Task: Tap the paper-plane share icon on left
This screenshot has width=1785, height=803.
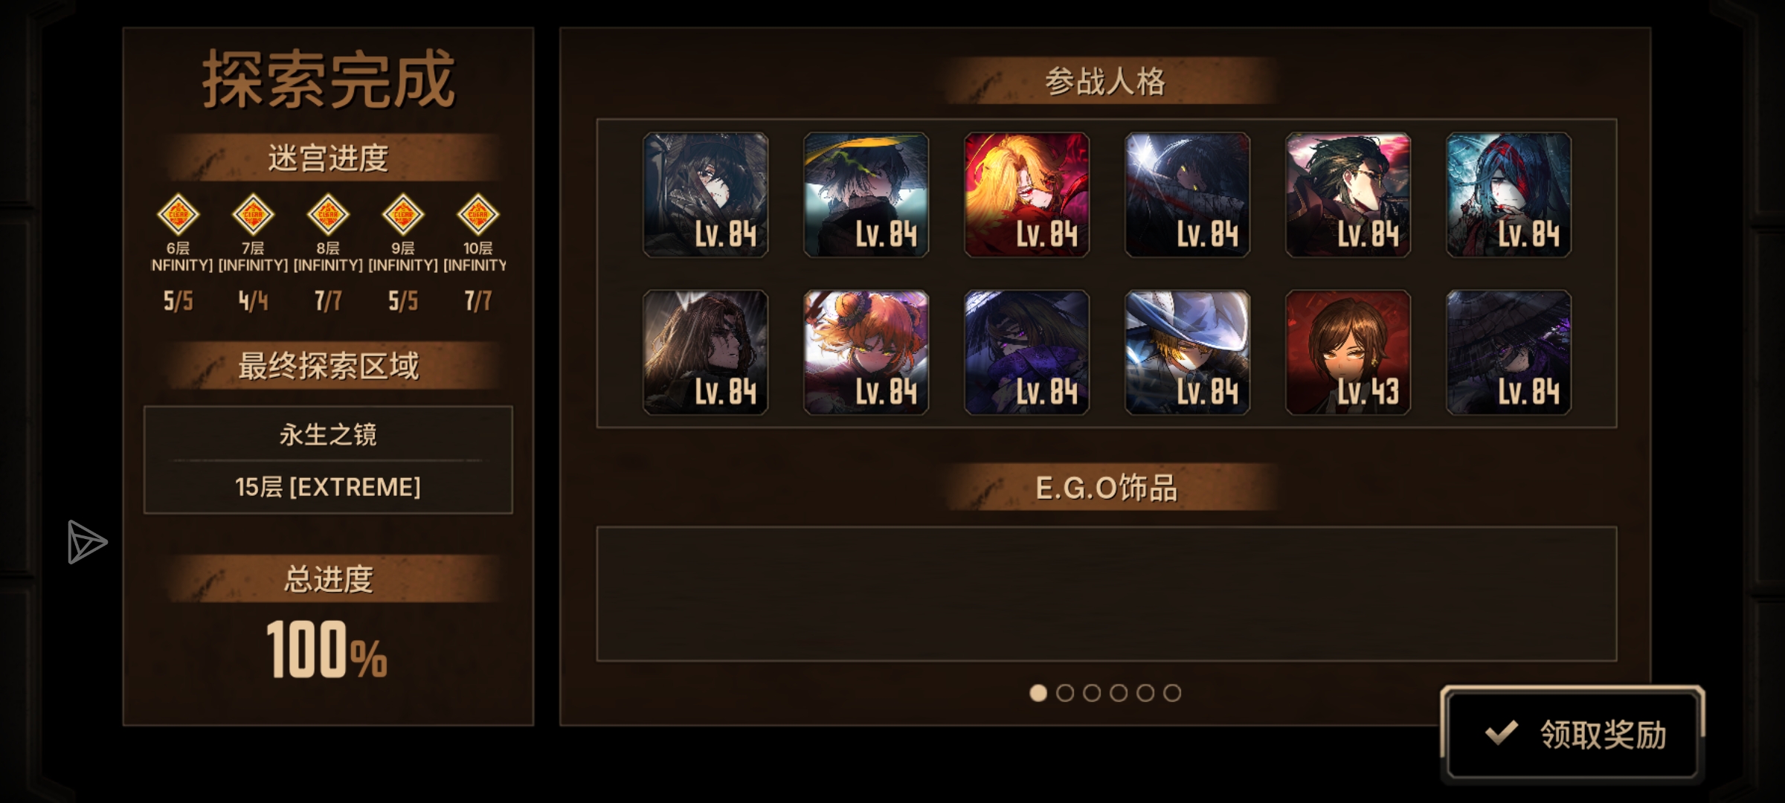Action: (87, 542)
